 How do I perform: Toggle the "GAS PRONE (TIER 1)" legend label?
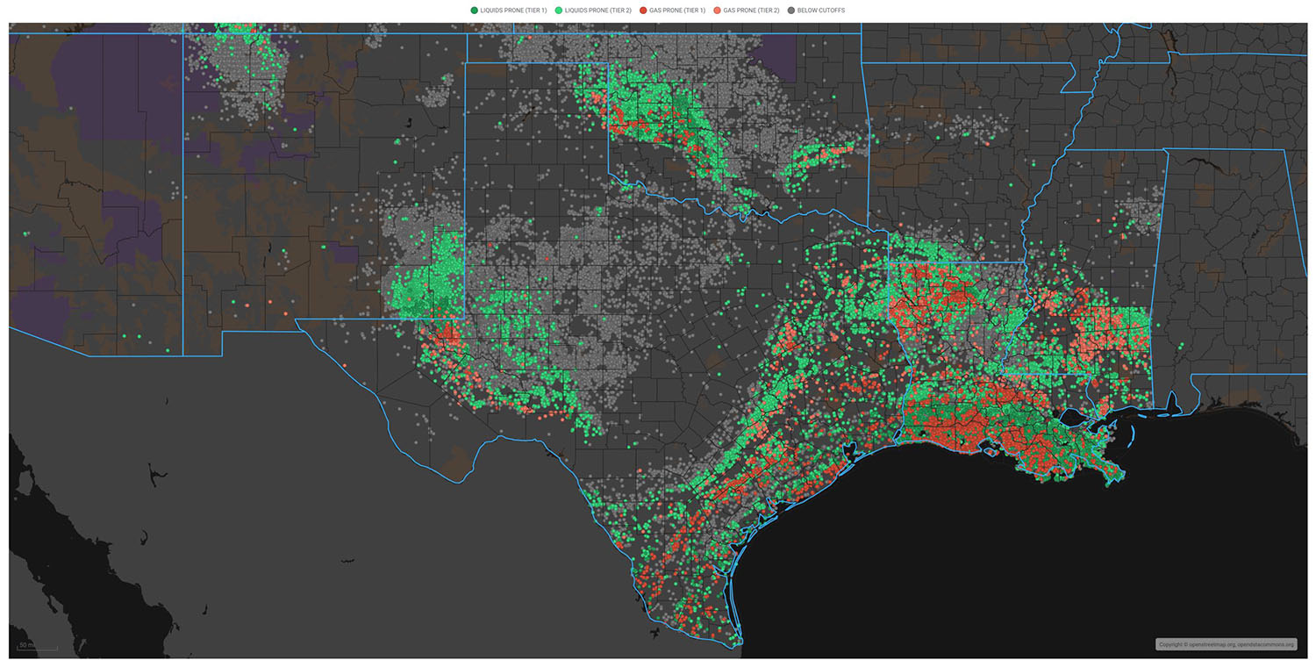[677, 11]
